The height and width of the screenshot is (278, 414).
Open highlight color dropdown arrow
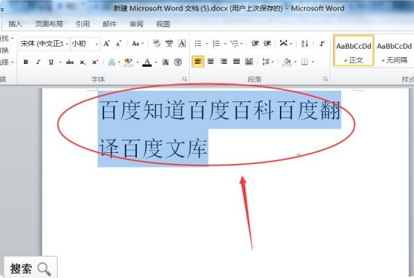click(x=138, y=62)
